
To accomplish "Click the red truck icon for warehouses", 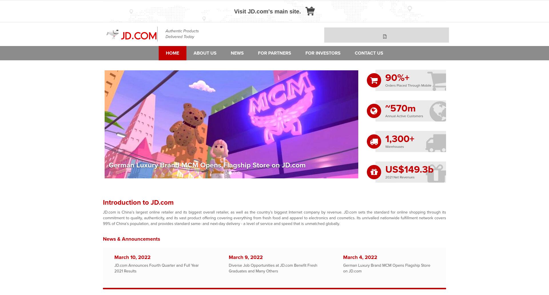I will [x=374, y=141].
